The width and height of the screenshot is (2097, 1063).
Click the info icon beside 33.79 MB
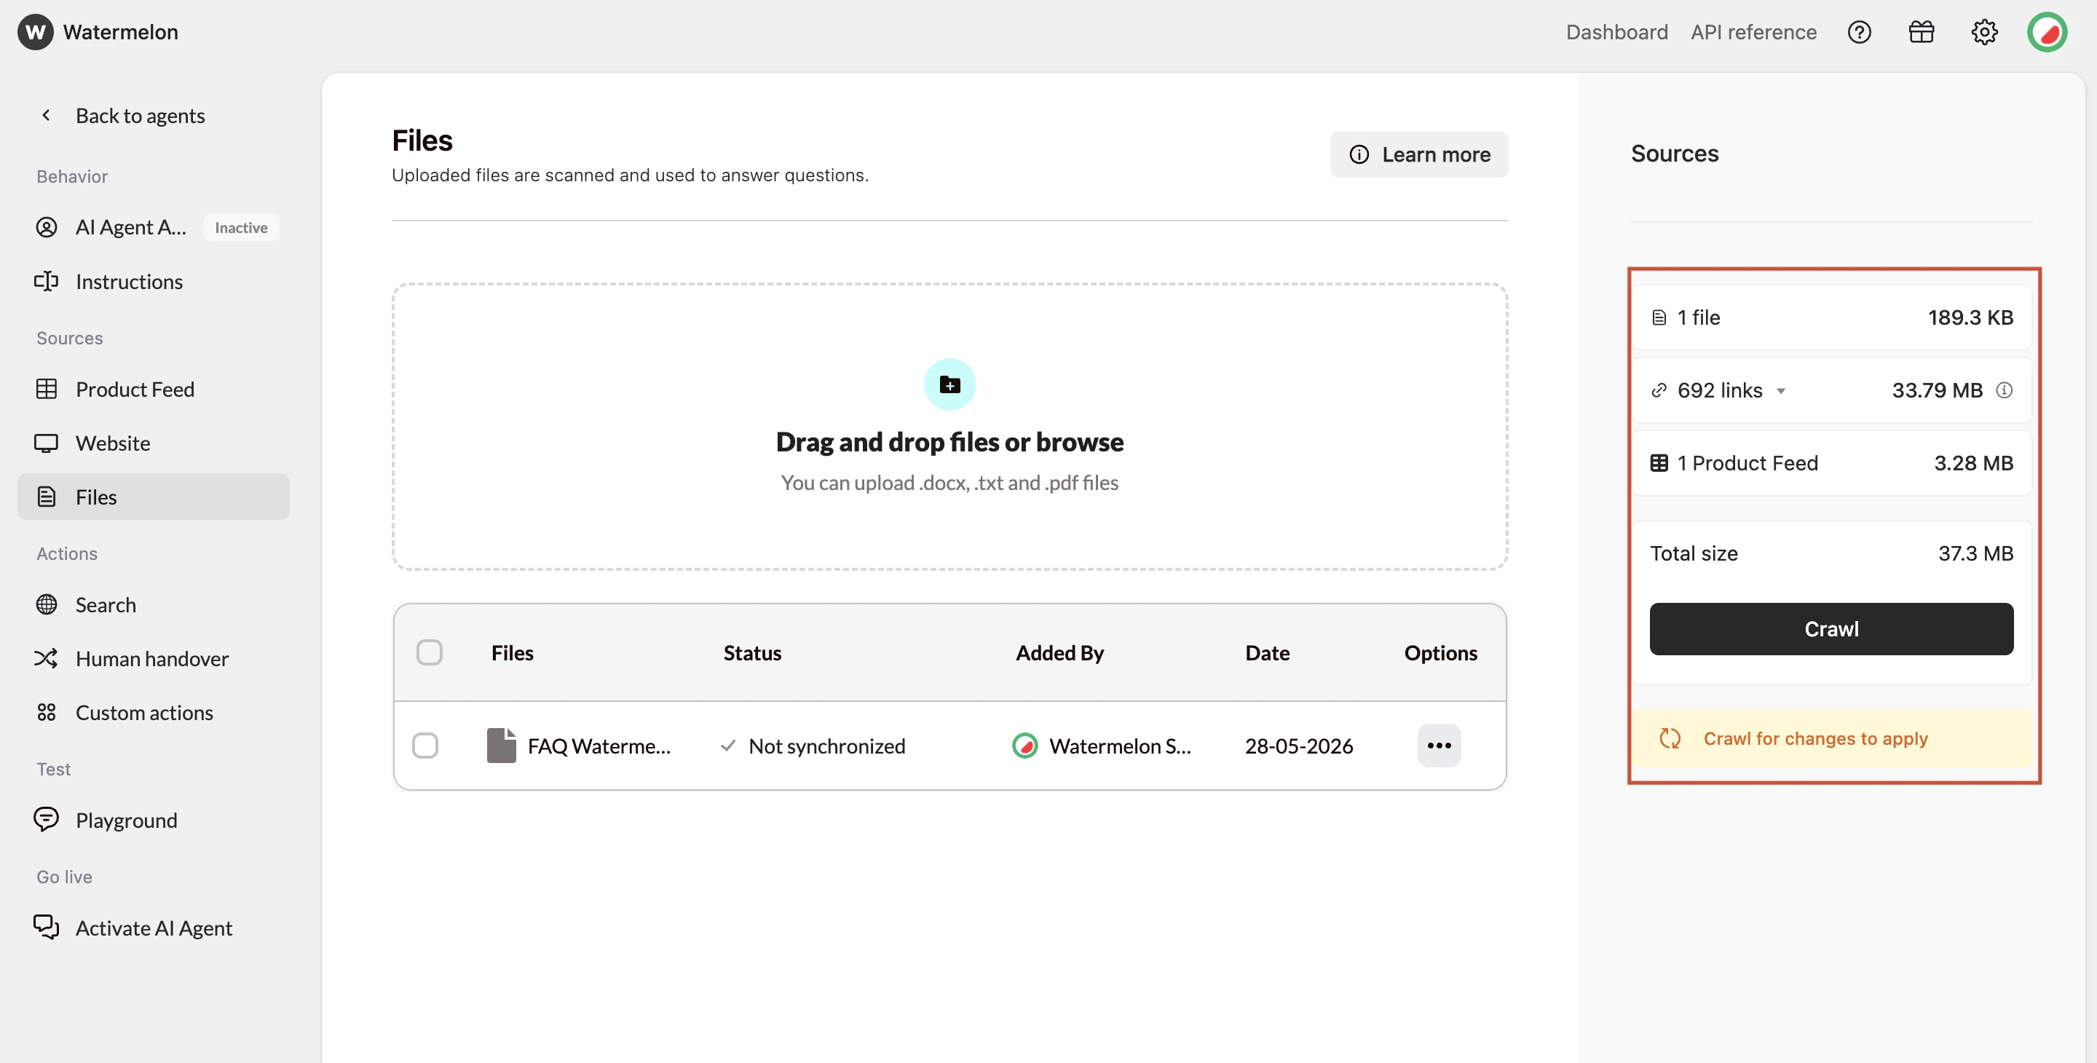2005,390
